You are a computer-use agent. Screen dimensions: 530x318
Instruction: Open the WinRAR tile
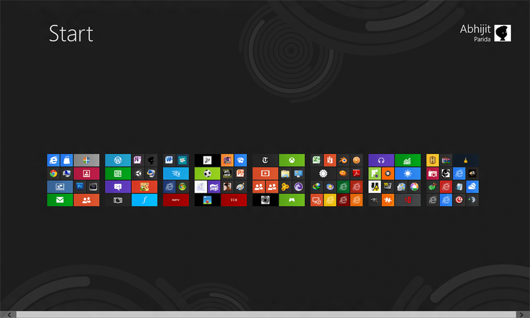(446, 160)
